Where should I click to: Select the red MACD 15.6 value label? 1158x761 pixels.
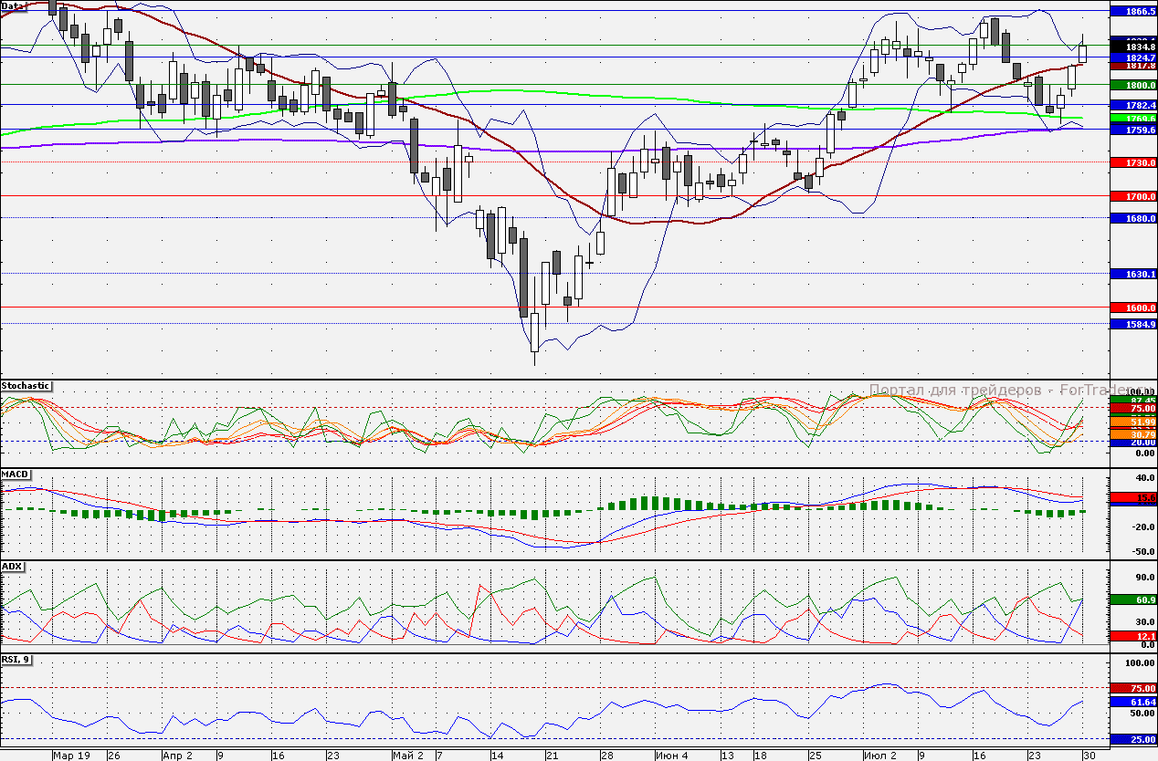[1133, 497]
